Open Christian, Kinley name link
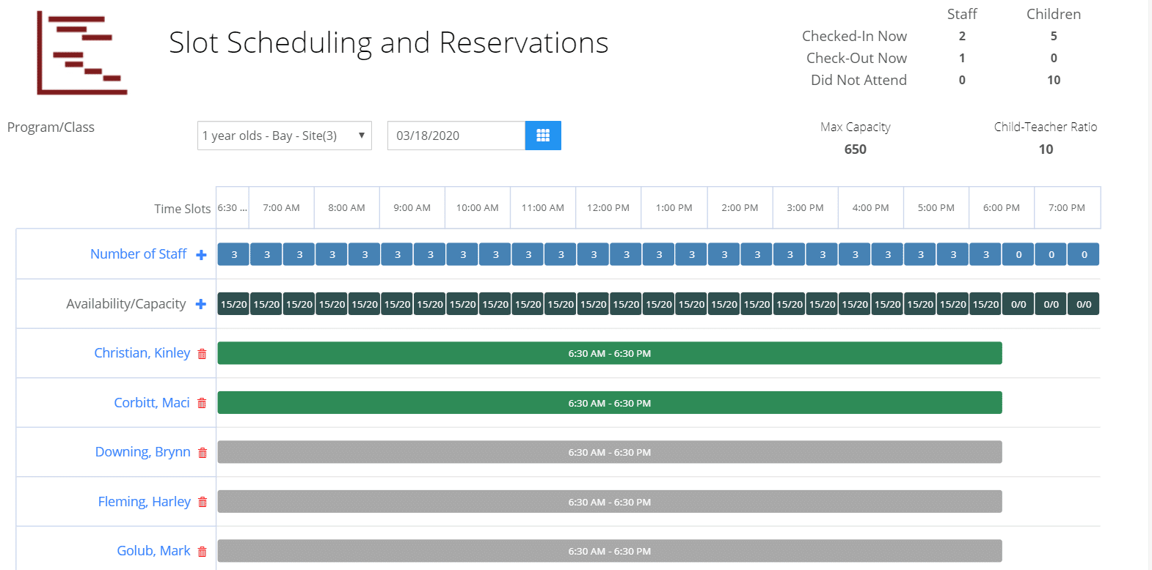Viewport: 1152px width, 570px height. [x=142, y=353]
